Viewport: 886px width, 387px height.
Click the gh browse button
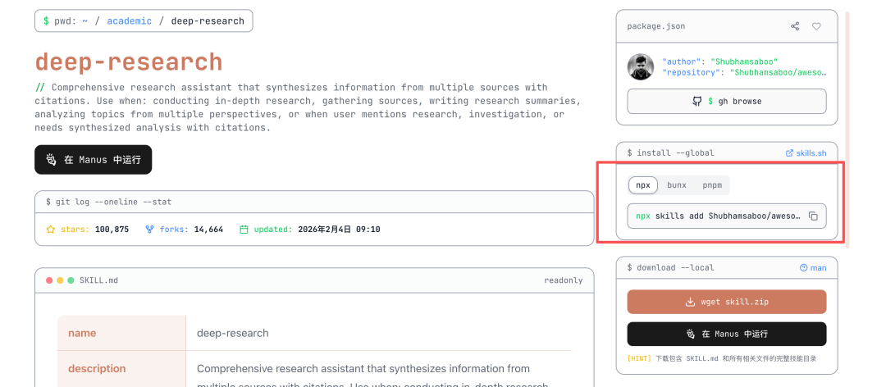coord(727,102)
